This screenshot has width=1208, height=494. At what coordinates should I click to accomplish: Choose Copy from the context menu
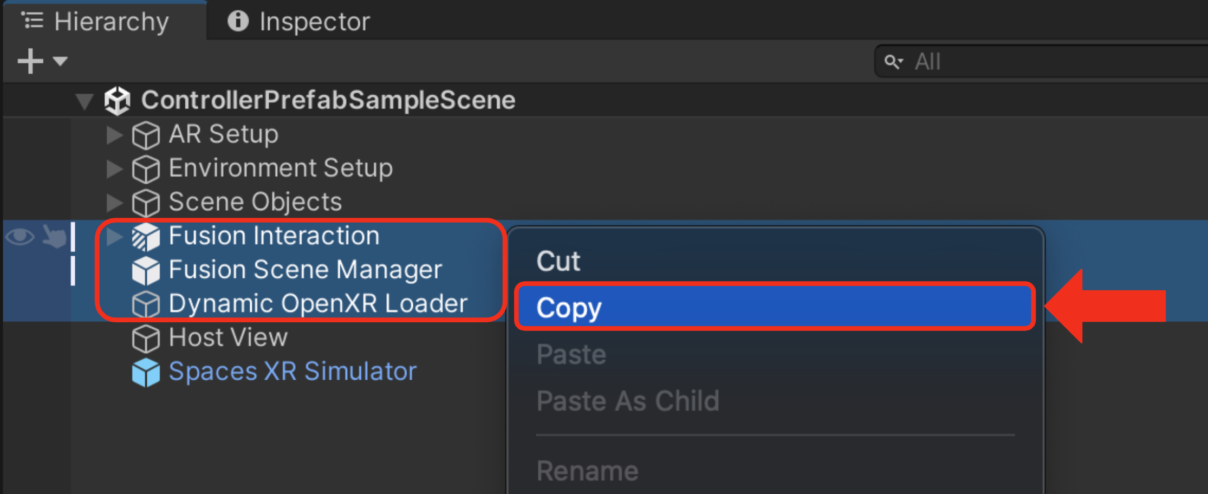click(x=775, y=307)
